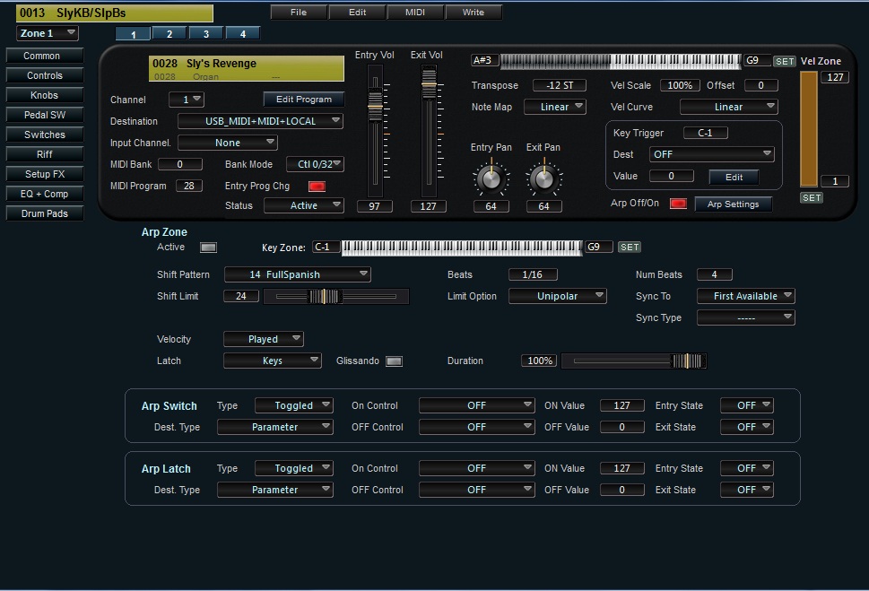Image resolution: width=869 pixels, height=591 pixels.
Task: Click the orange Vel Zone velocity bar
Action: point(809,129)
